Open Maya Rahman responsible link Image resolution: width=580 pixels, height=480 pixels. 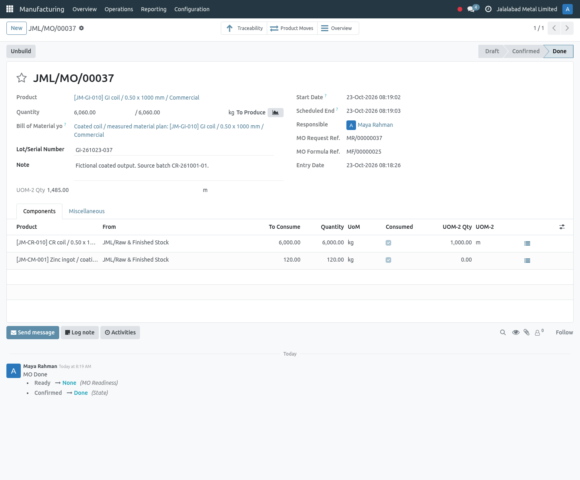click(x=375, y=125)
